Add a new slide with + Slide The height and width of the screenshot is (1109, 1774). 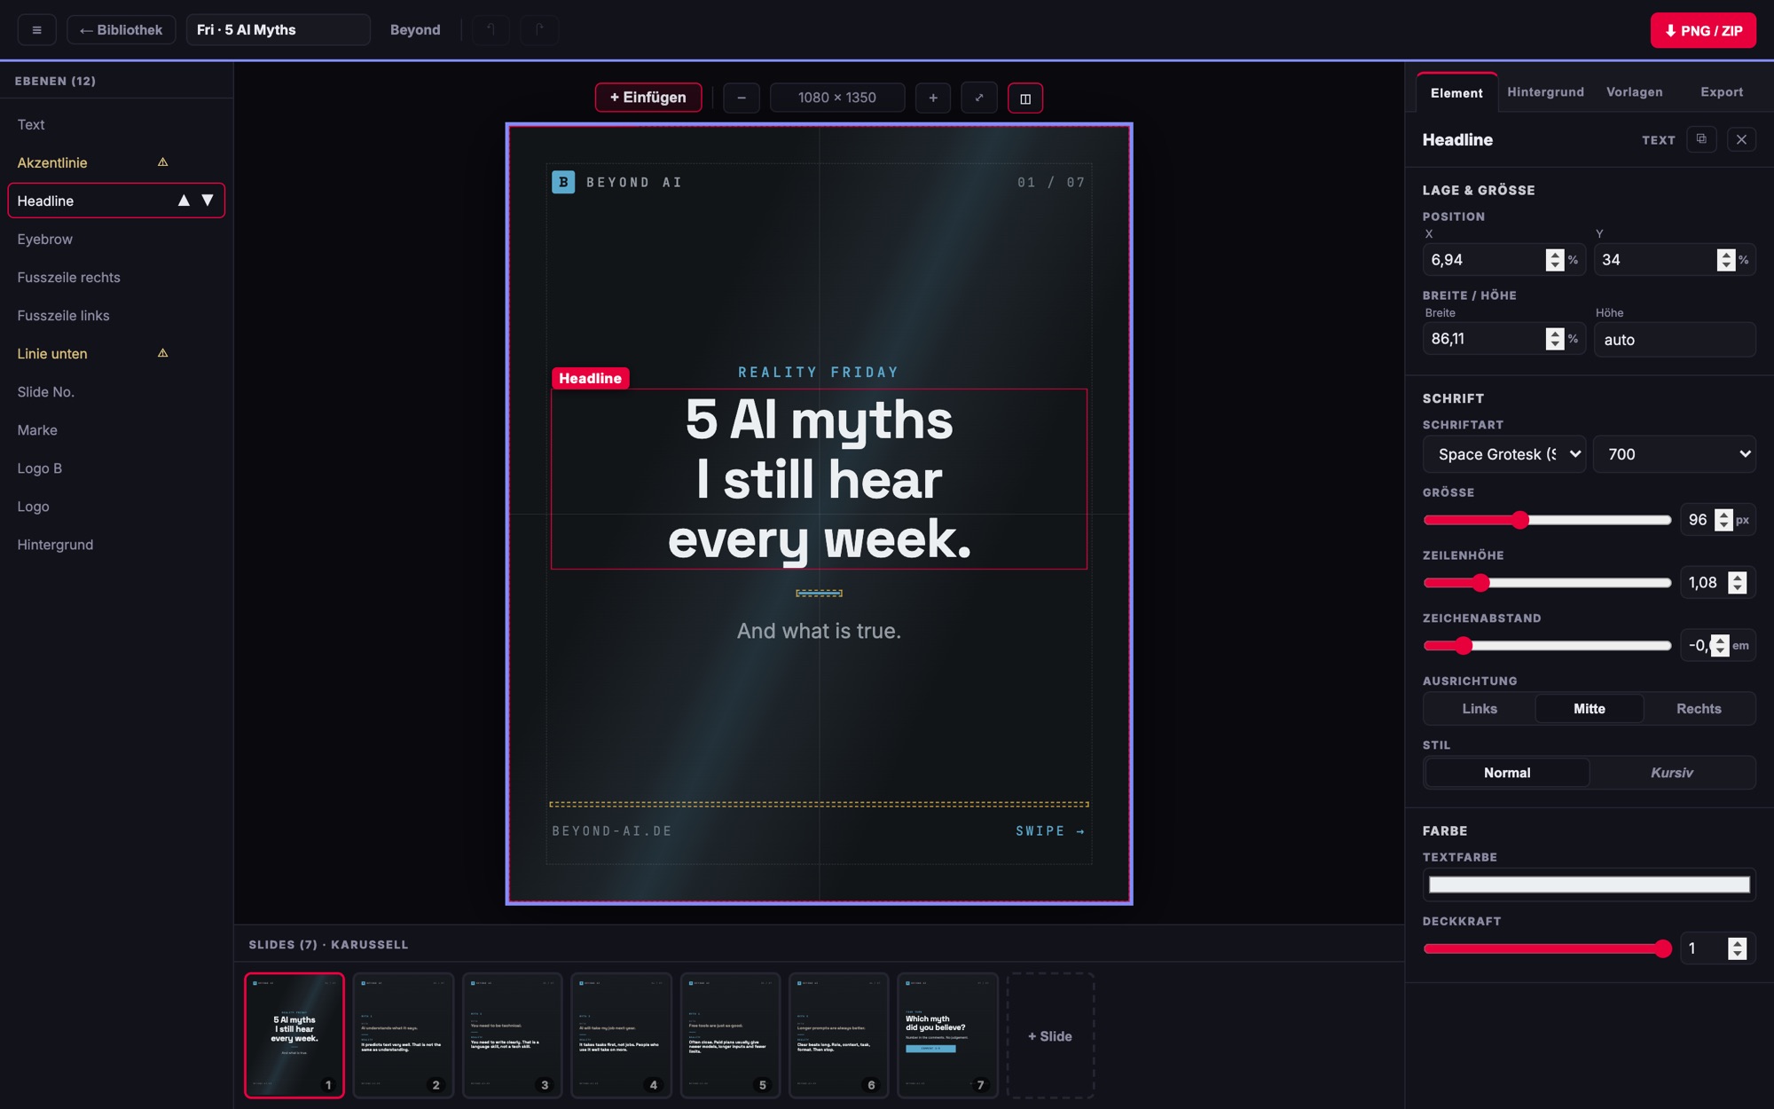[1050, 1036]
